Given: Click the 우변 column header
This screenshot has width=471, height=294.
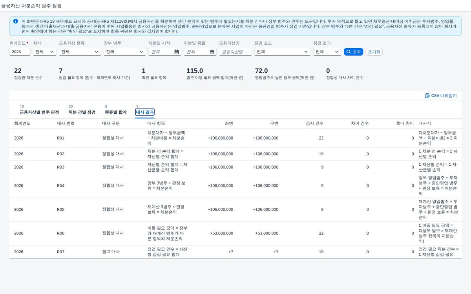Looking at the screenshot, I should pos(274,123).
